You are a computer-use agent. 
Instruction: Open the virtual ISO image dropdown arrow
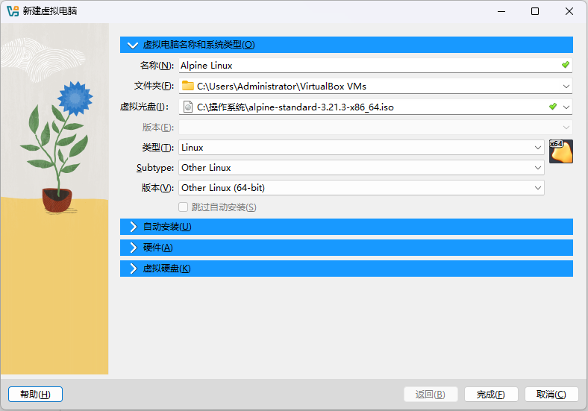click(x=566, y=107)
